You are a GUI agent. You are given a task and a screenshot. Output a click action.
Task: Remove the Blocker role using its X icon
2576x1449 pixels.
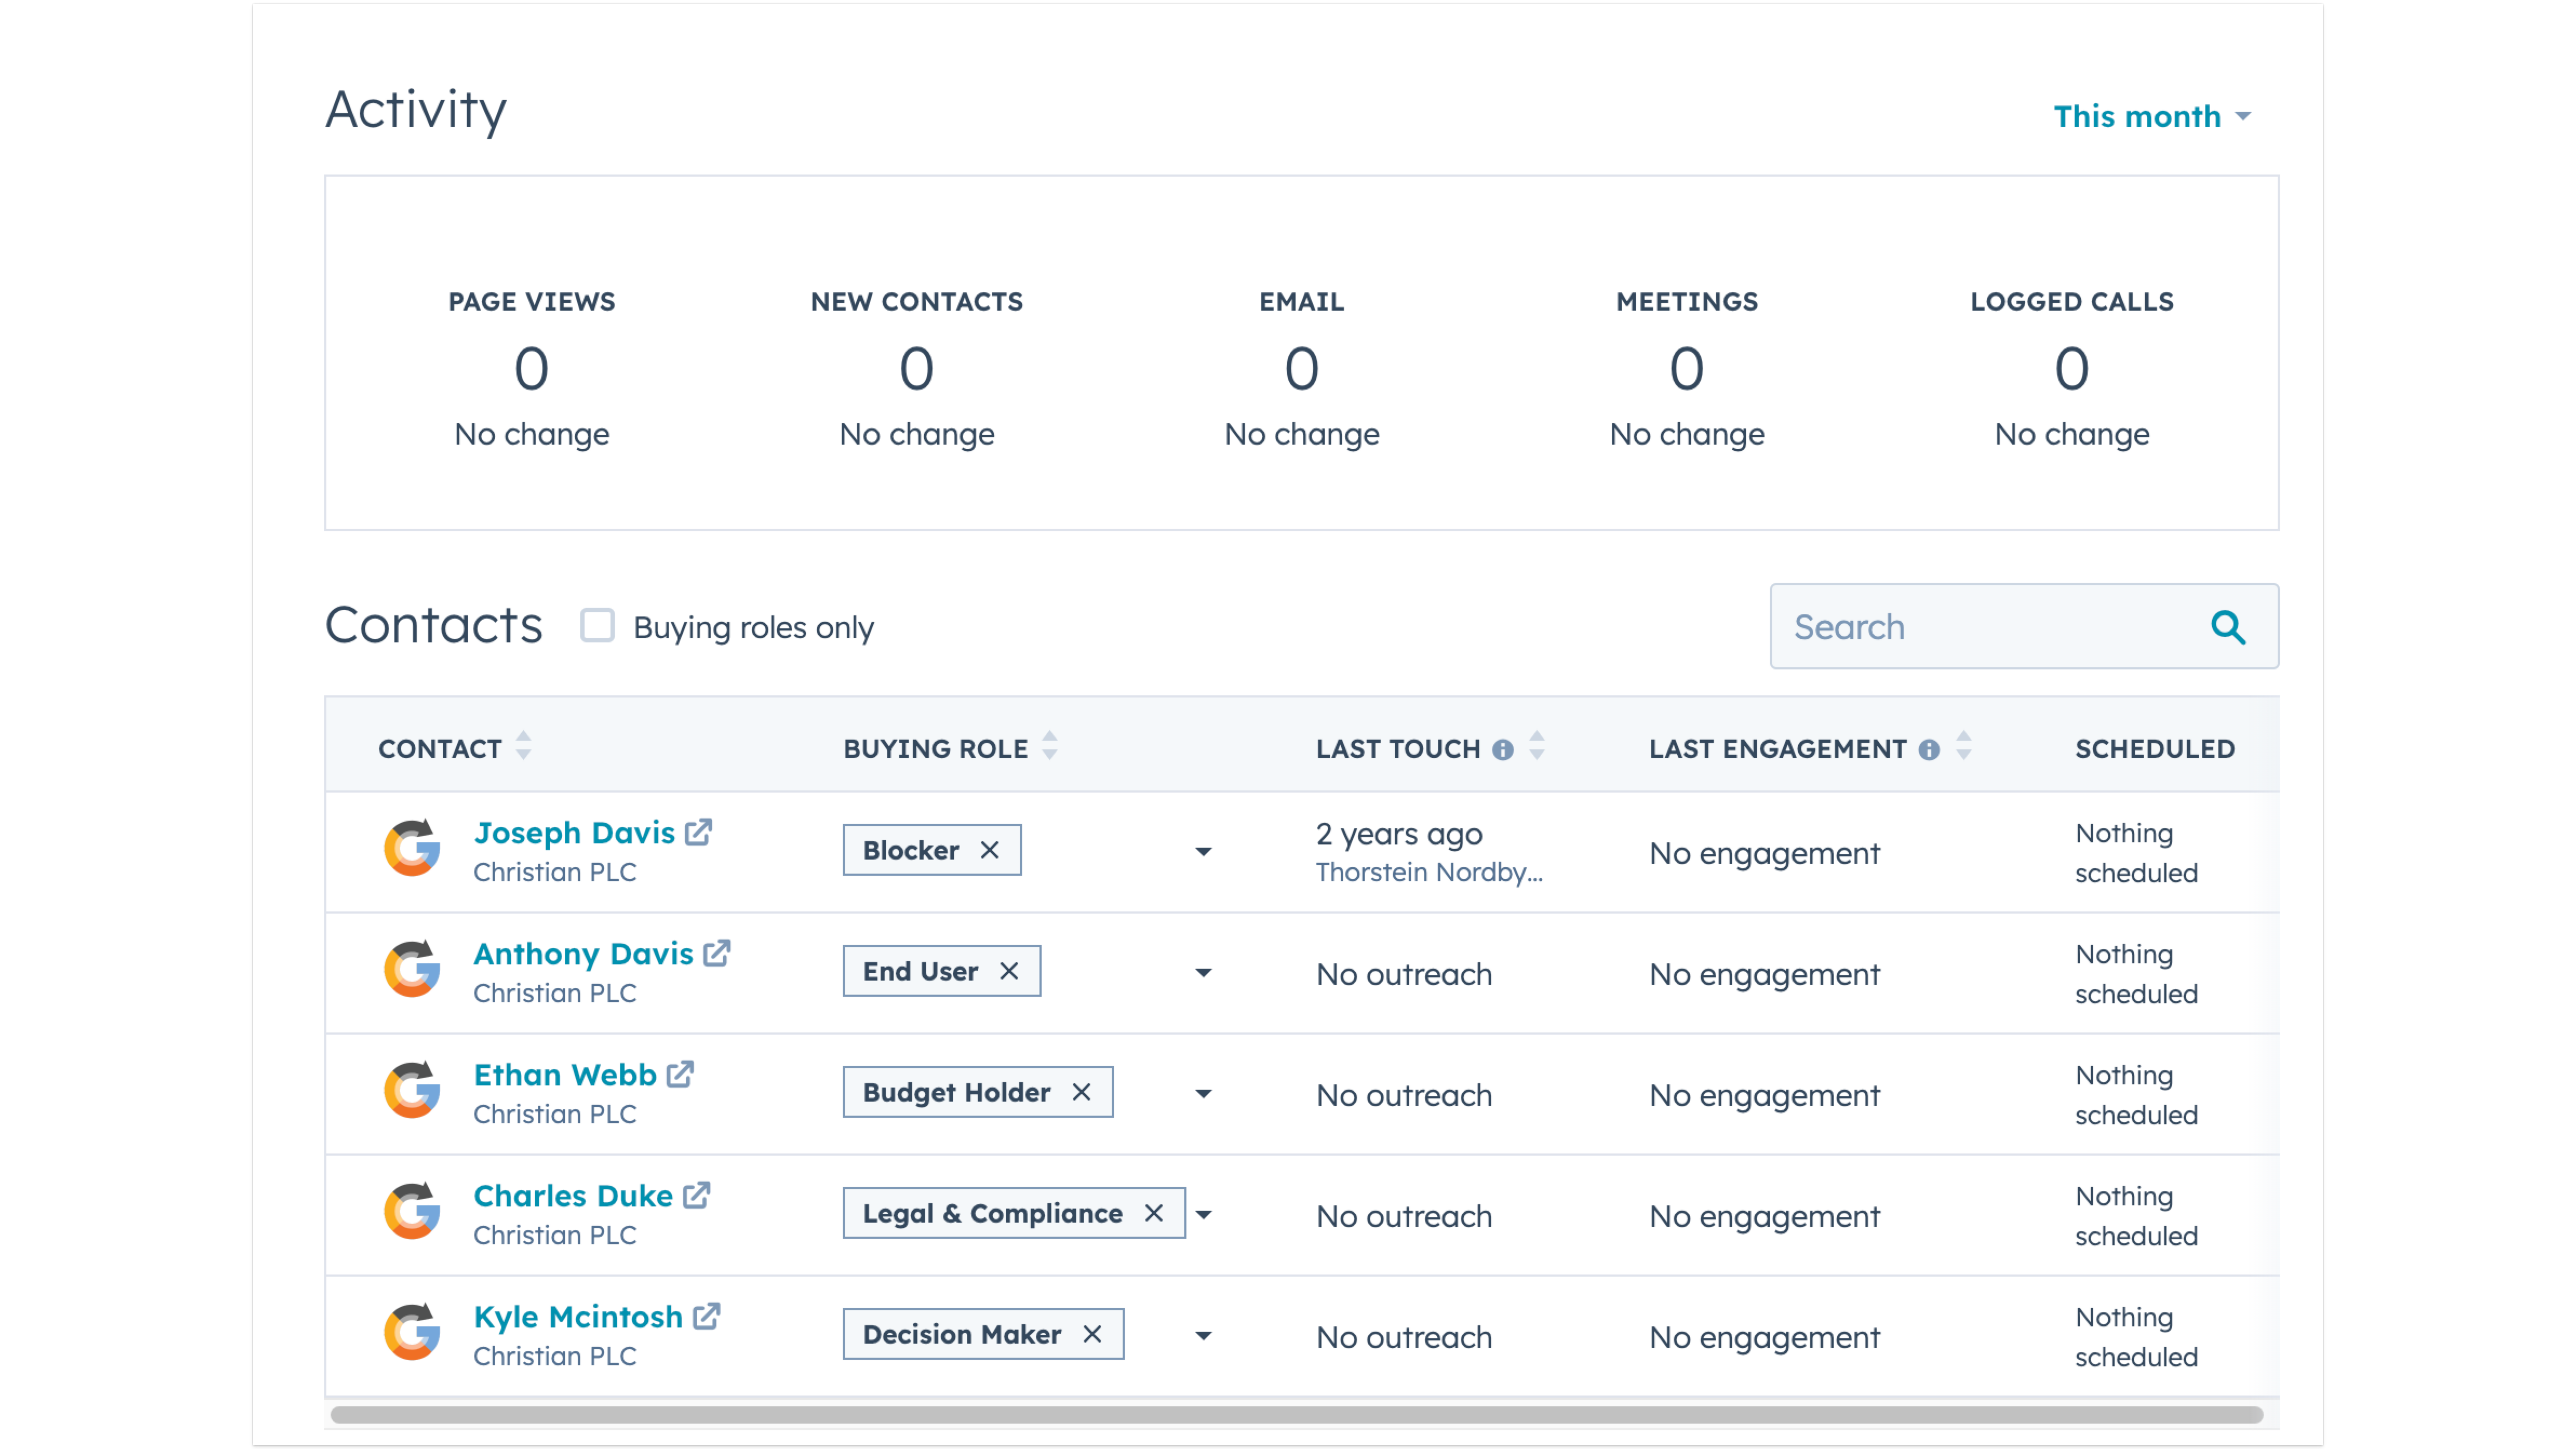click(990, 850)
